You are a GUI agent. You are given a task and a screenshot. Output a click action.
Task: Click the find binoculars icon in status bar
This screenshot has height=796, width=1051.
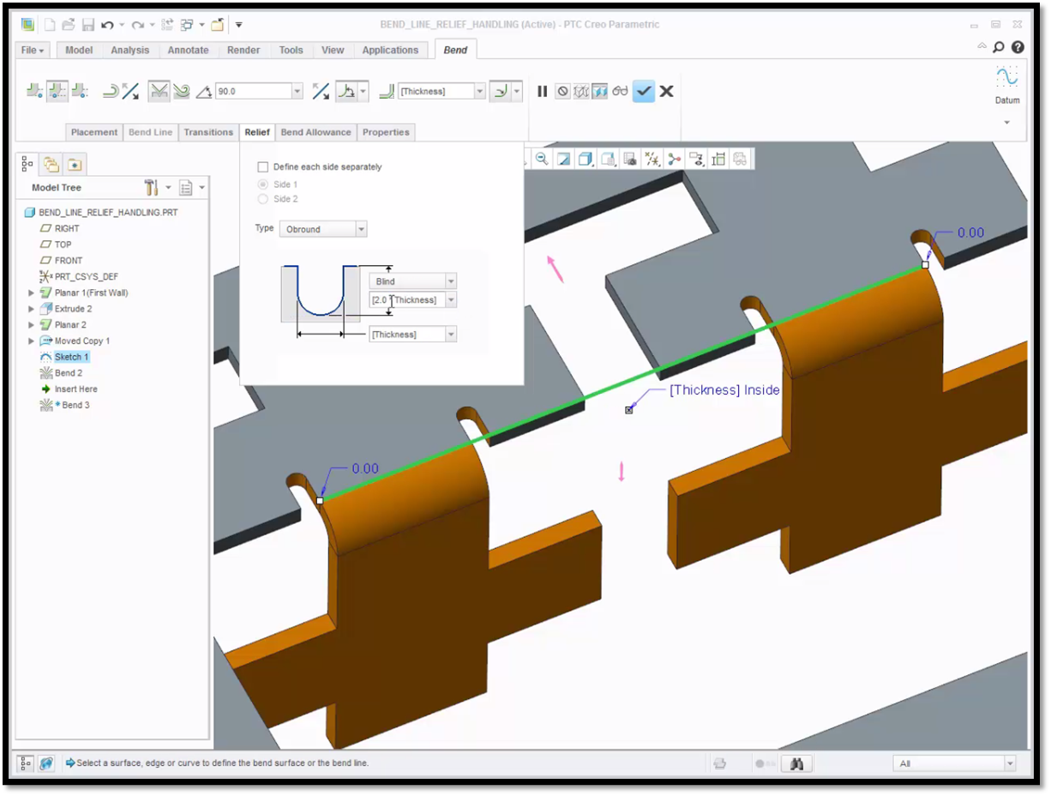pos(796,764)
